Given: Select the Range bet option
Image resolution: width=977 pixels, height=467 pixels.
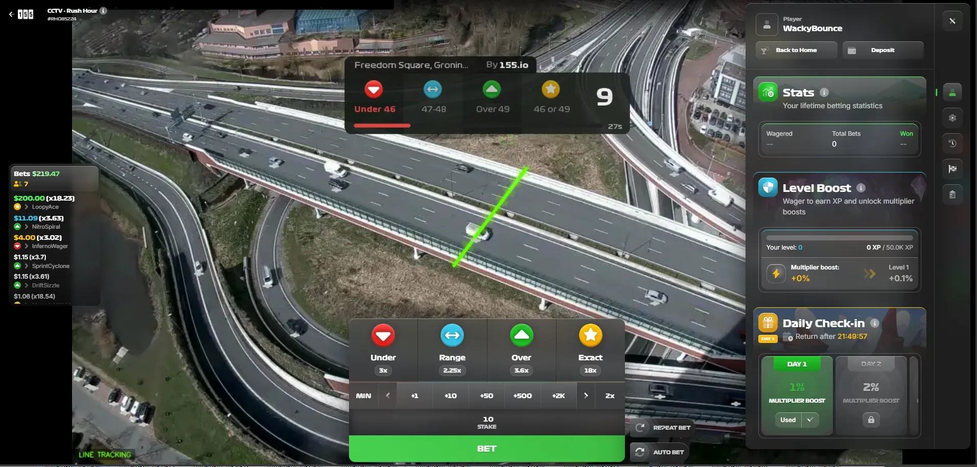Looking at the screenshot, I should (452, 350).
